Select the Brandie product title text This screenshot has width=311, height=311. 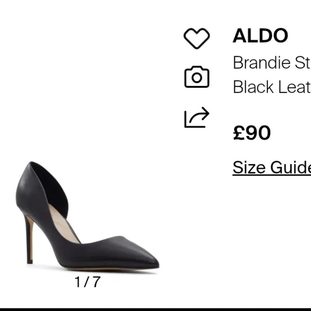(x=271, y=63)
